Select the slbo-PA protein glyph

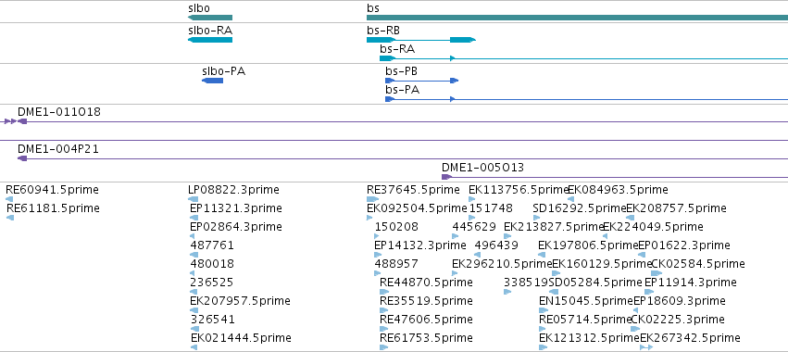click(x=212, y=81)
